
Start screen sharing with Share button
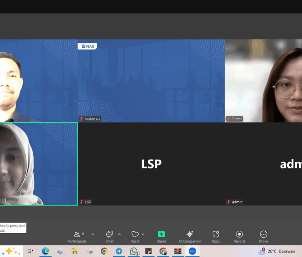click(161, 237)
